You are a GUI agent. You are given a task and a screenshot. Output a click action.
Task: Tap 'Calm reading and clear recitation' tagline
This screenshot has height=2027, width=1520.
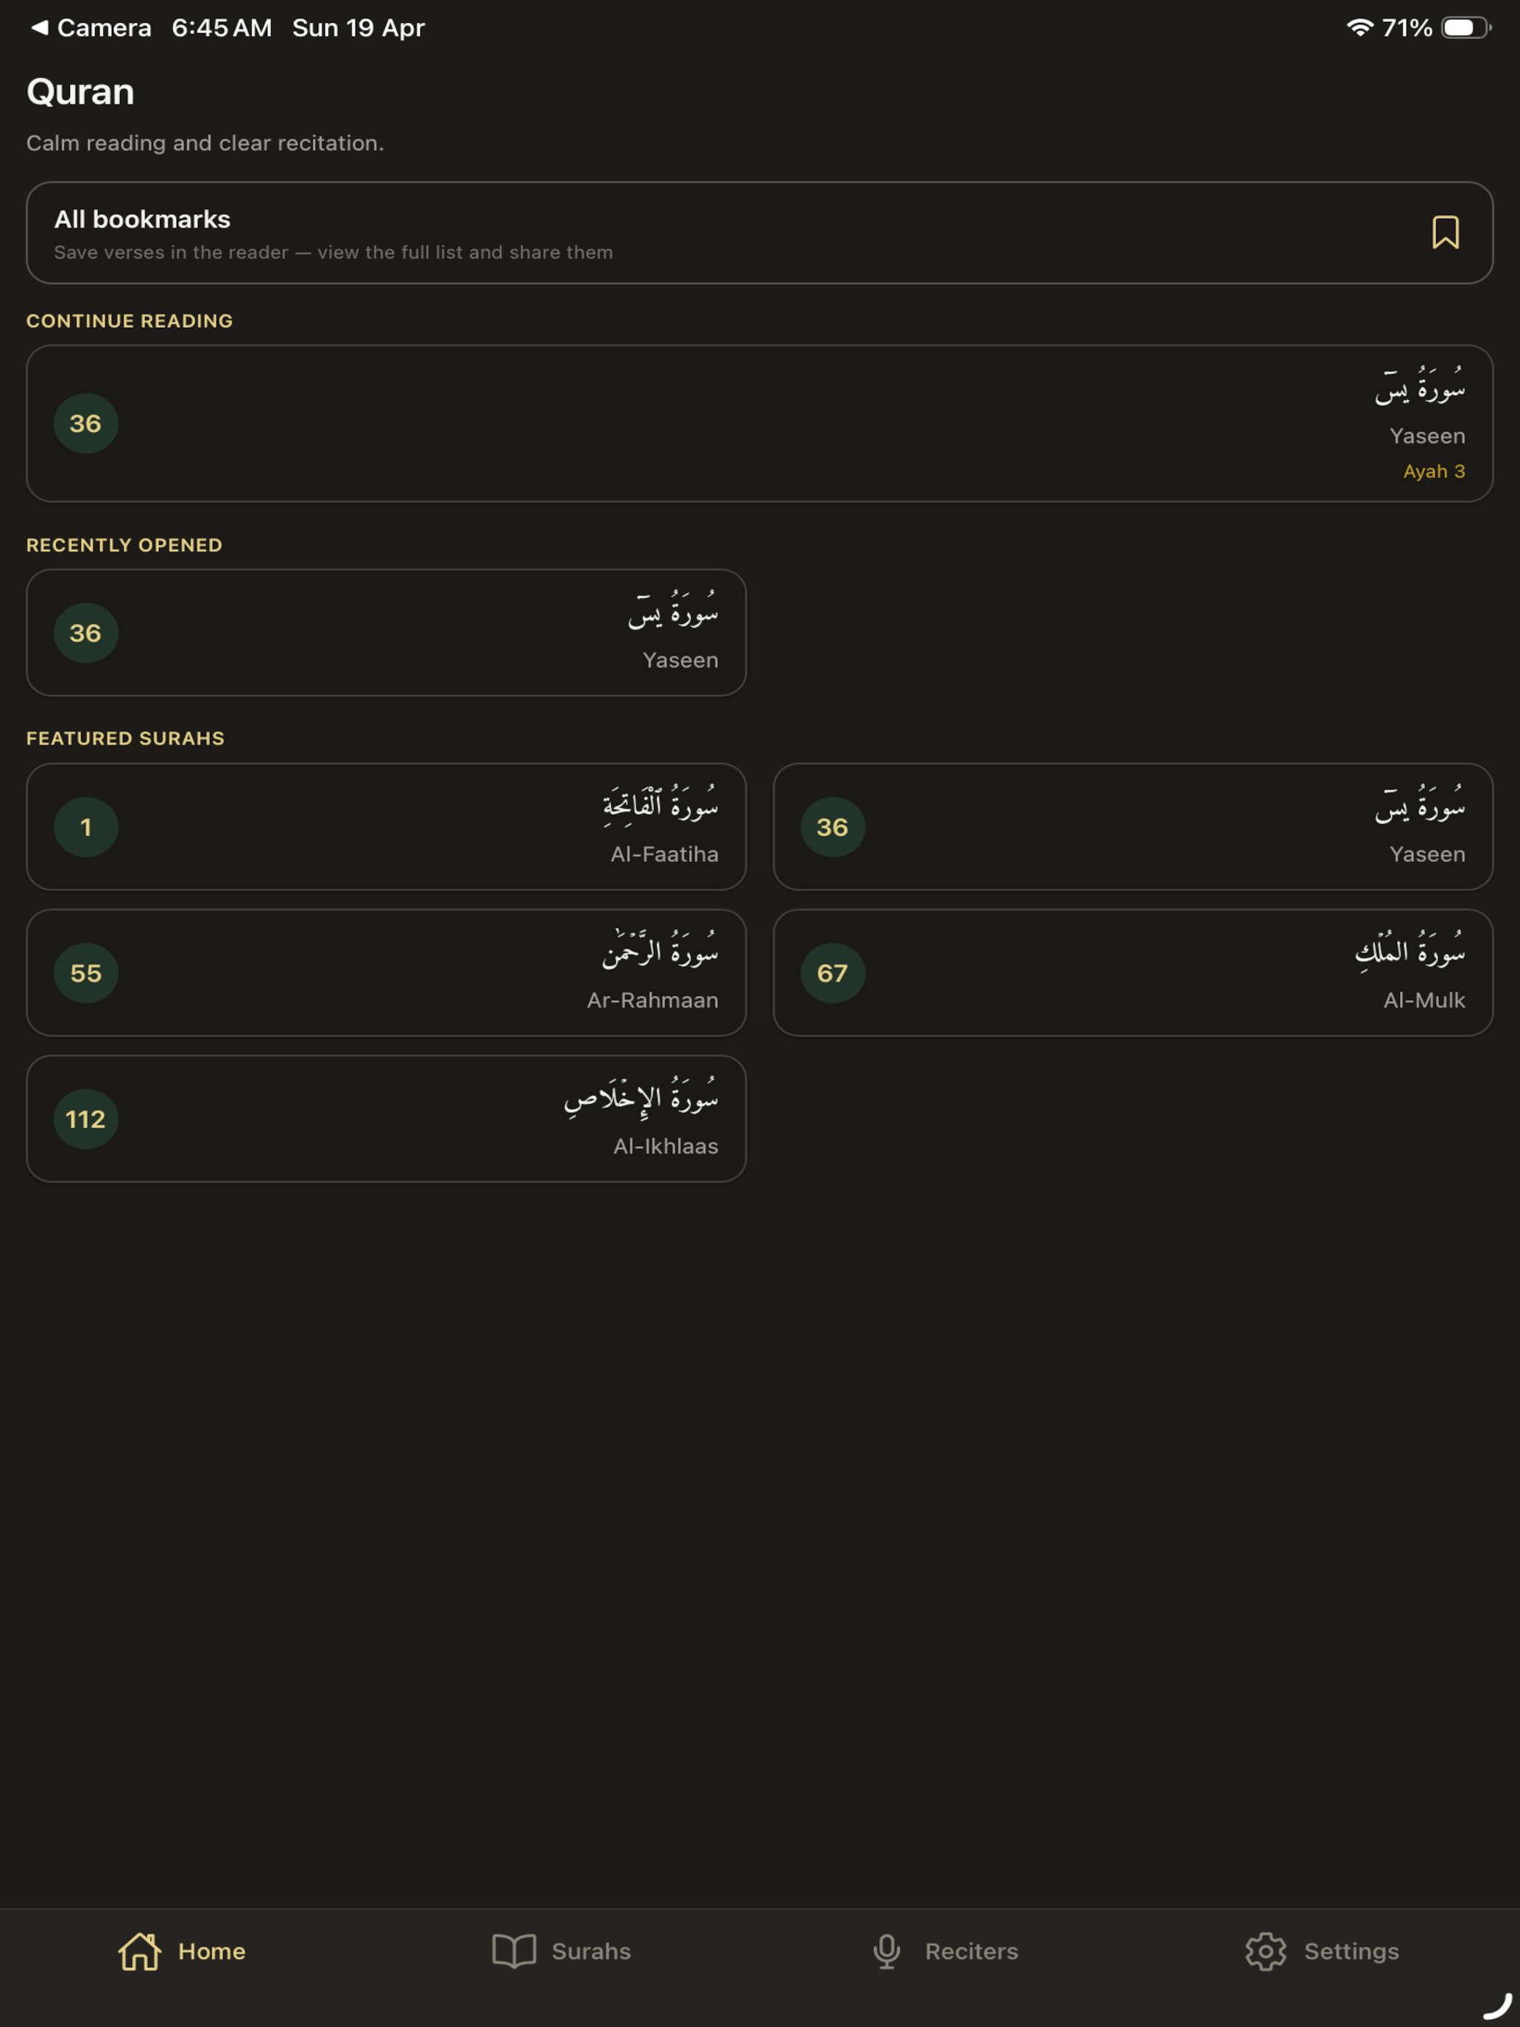pyautogui.click(x=205, y=143)
